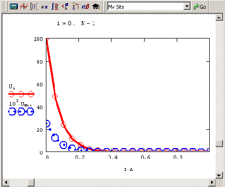The image size is (225, 187).
Task: Click the horizontal scrollbar left arrow
Action: click(x=6, y=182)
